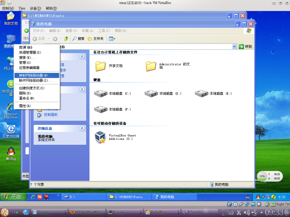Choose 搜索(E)... in context menu
Screen dimensions: 290x217
pyautogui.click(x=37, y=57)
